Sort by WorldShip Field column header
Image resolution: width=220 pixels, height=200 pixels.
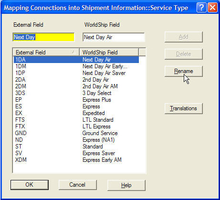coord(109,52)
